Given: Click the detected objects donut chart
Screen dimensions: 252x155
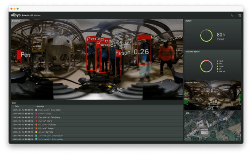Looking at the screenshot, I should [x=206, y=66].
